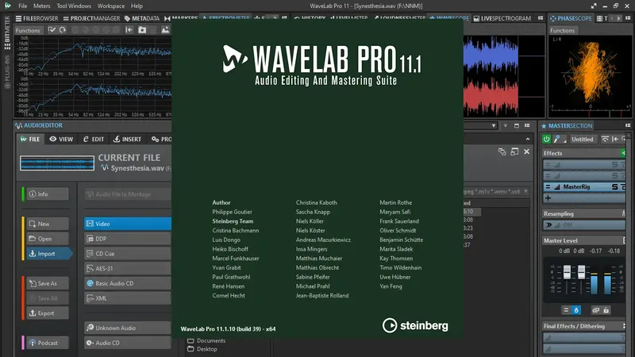The height and width of the screenshot is (357, 635).
Task: Open the Documents folder
Action: click(206, 341)
